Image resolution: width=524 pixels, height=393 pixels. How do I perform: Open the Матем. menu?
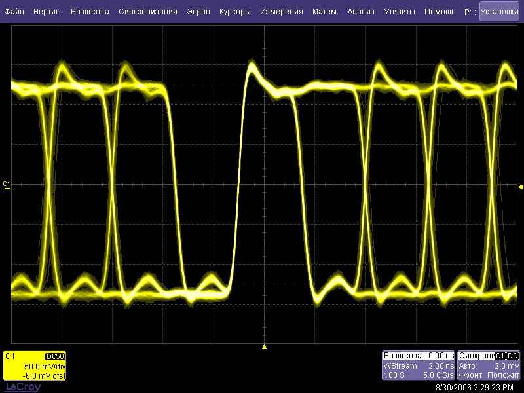click(326, 12)
